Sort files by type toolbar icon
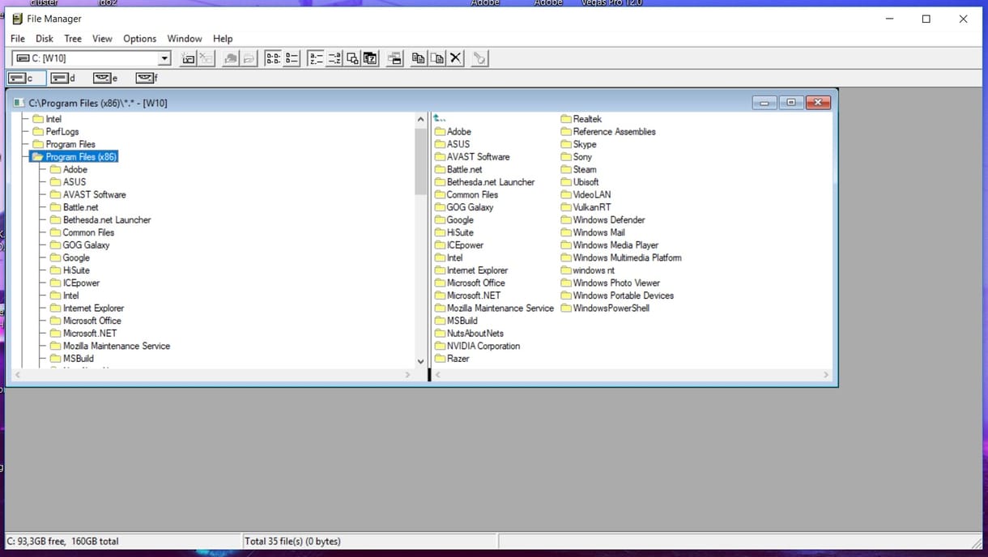988x557 pixels. (334, 58)
